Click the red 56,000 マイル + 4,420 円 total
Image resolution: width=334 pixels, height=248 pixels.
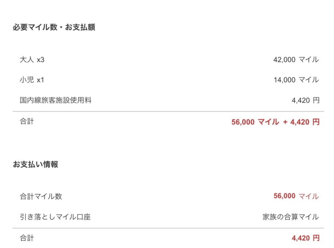tap(275, 122)
